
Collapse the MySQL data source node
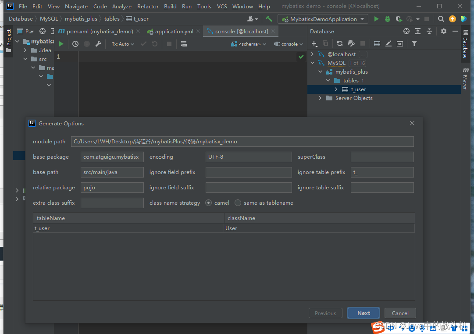(x=312, y=63)
